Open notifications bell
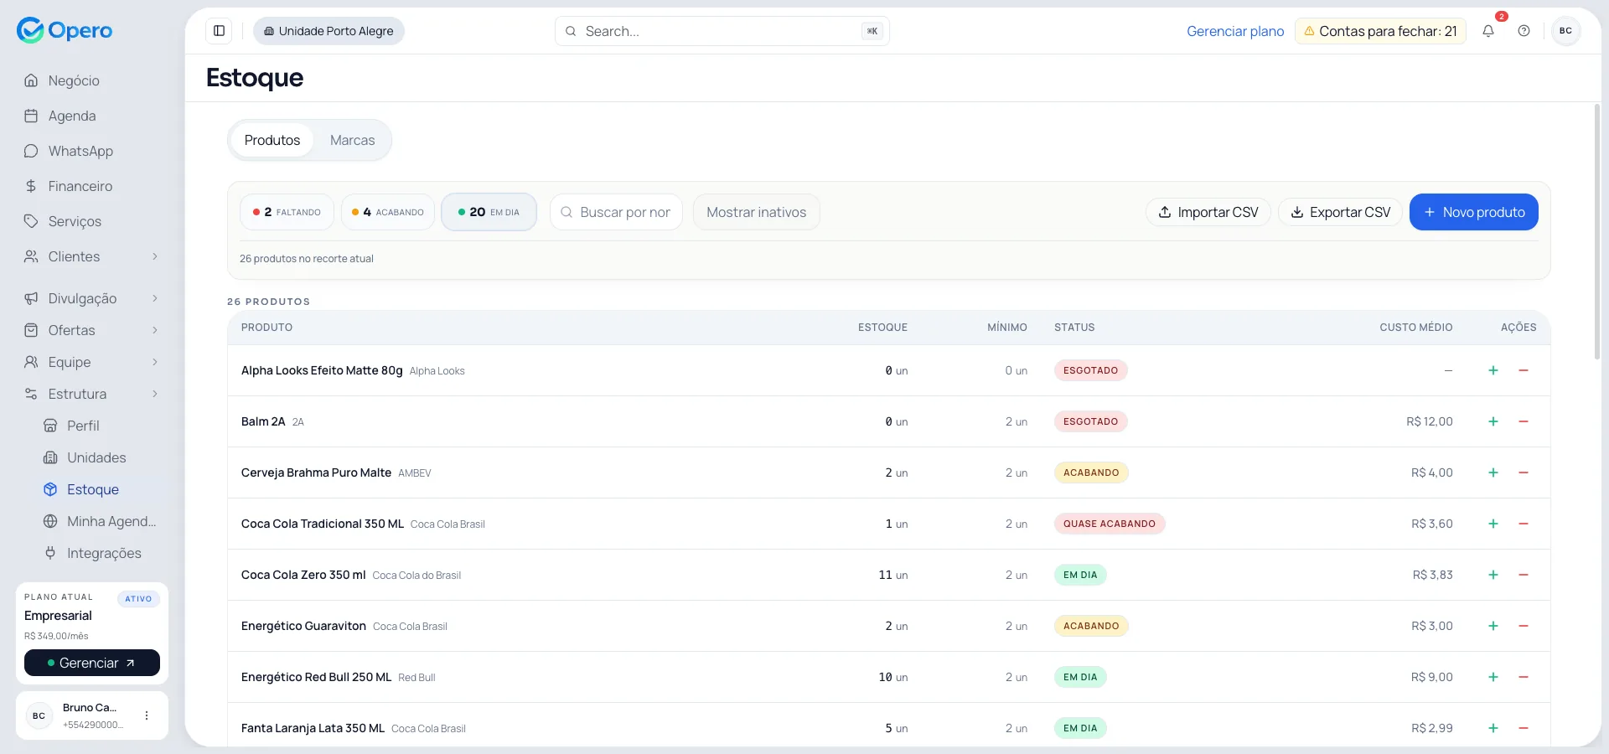Image resolution: width=1609 pixels, height=754 pixels. click(x=1488, y=31)
